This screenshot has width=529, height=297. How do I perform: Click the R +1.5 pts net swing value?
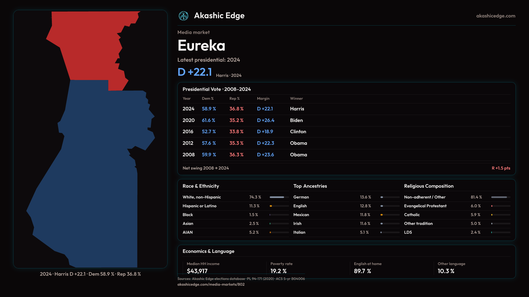click(x=501, y=168)
